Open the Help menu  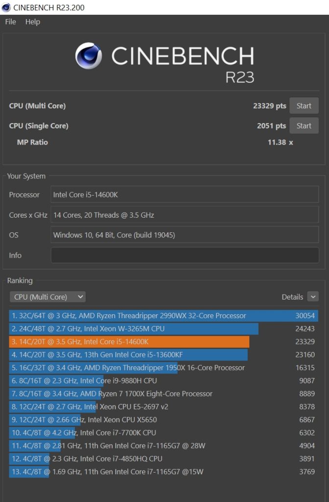tap(33, 22)
